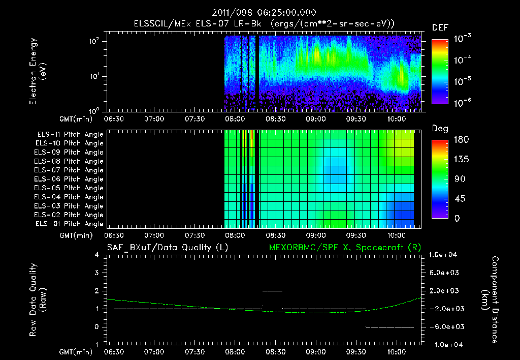Screen dimensions: 520x360
Task: Click the white data quality segment at level 2
Action: [x=272, y=291]
